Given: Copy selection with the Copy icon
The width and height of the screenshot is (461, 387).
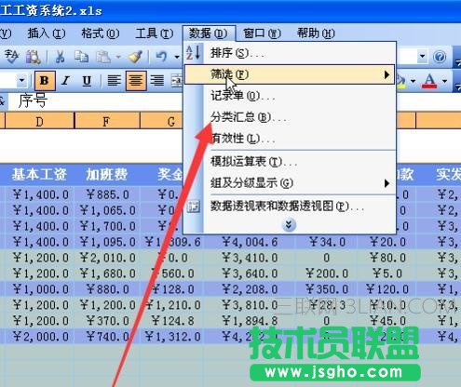Looking at the screenshot, I should (x=81, y=57).
